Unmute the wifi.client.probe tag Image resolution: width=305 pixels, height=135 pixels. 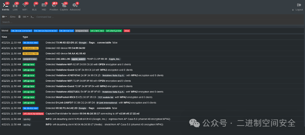click(113, 31)
